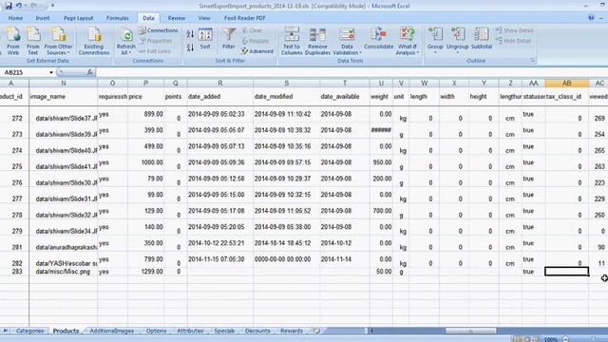Click the Ungroup outline icon
The width and height of the screenshot is (608, 342).
pos(458,39)
